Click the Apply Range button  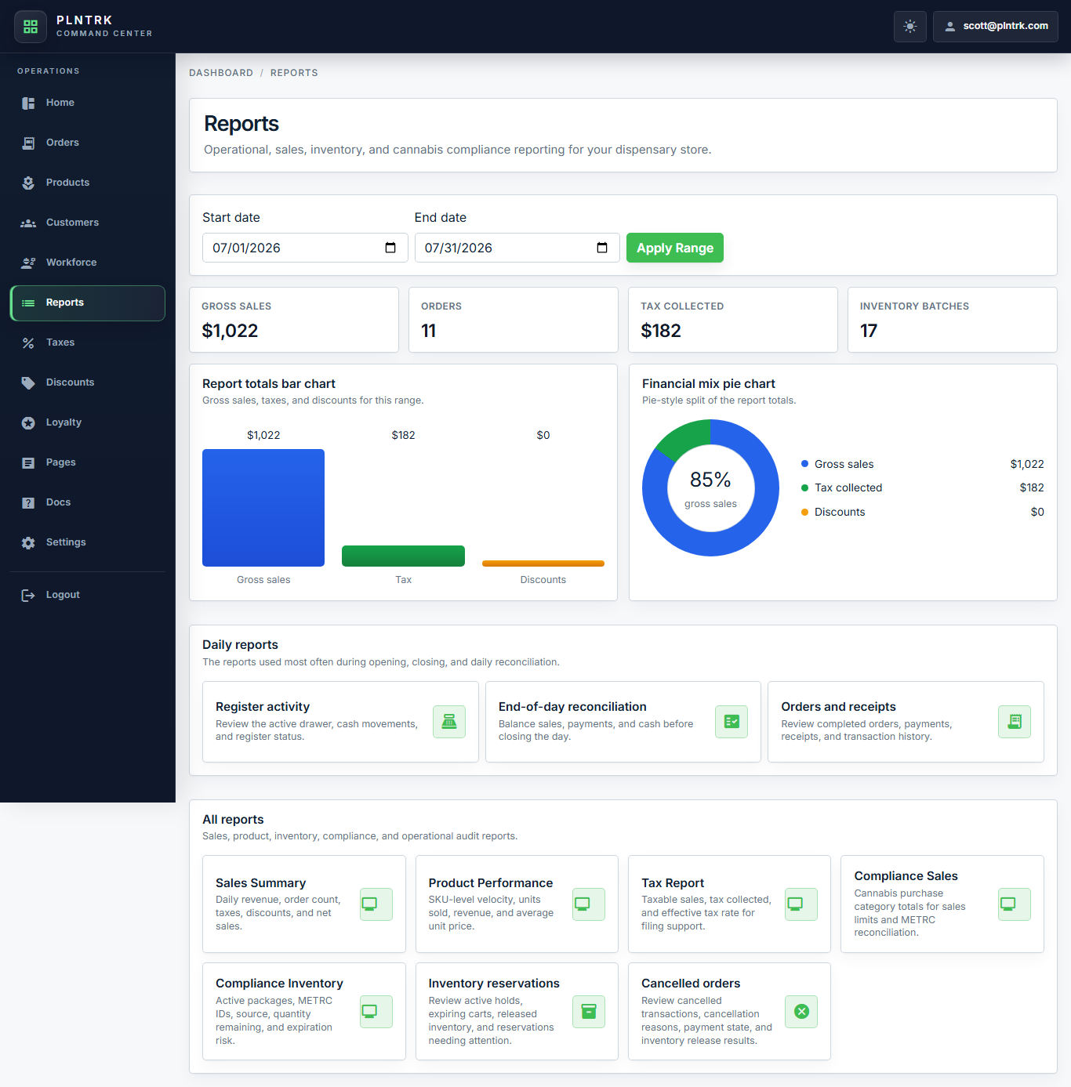(675, 248)
